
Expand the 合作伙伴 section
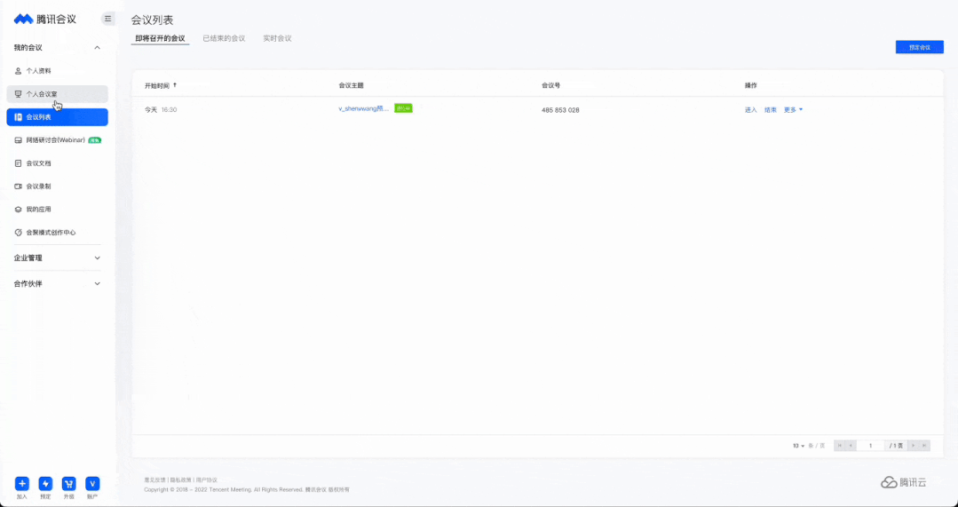coord(97,284)
